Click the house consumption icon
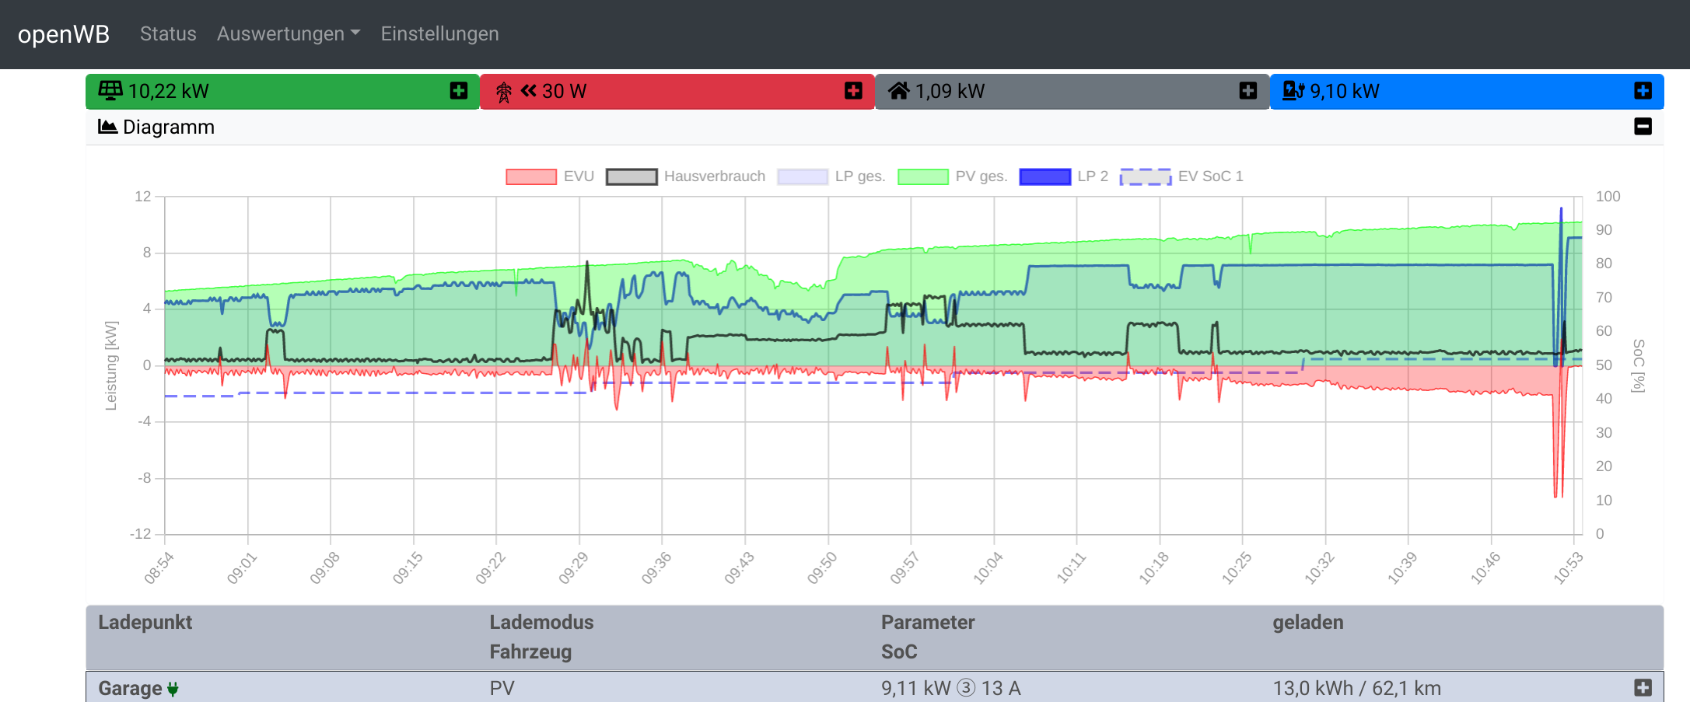 tap(898, 91)
